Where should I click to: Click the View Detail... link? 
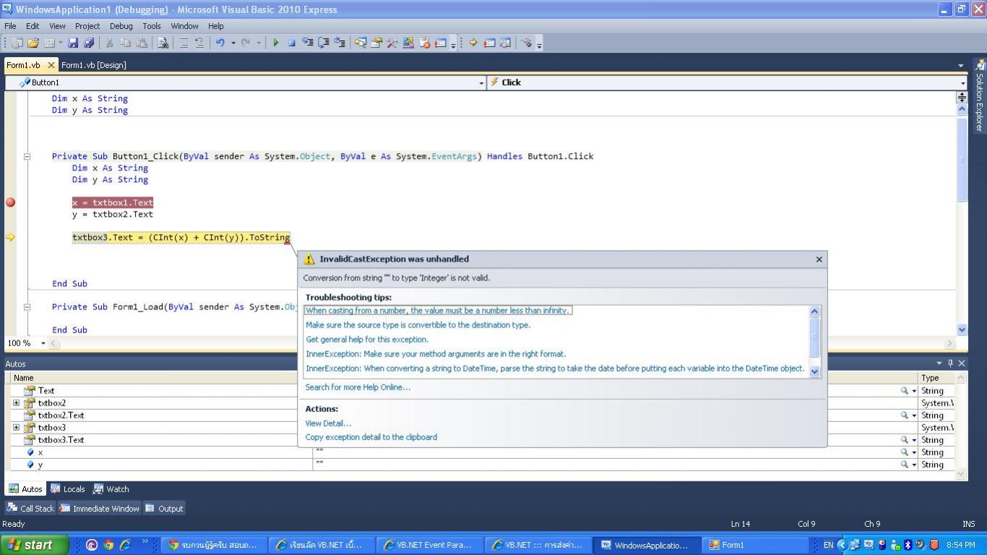coord(328,423)
